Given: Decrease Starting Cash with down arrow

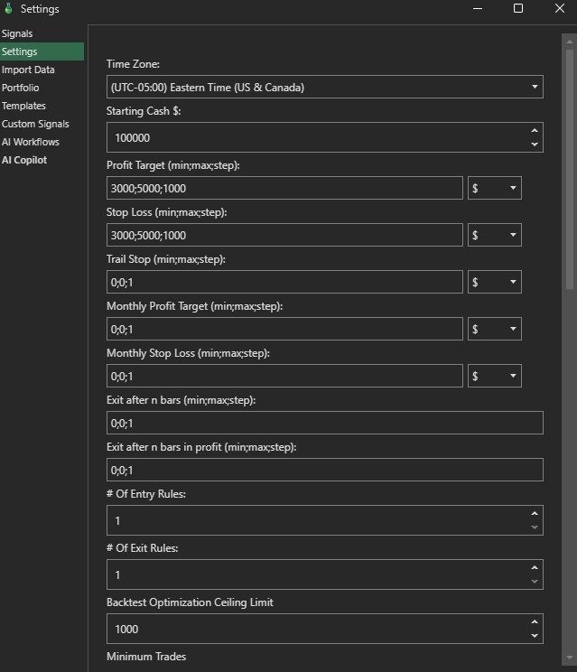Looking at the screenshot, I should 535,145.
